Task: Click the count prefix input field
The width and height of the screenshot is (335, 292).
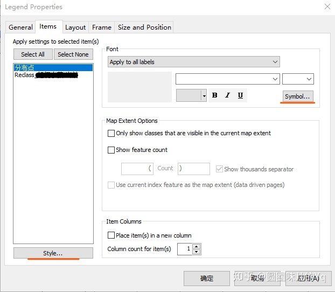Action: click(x=137, y=169)
